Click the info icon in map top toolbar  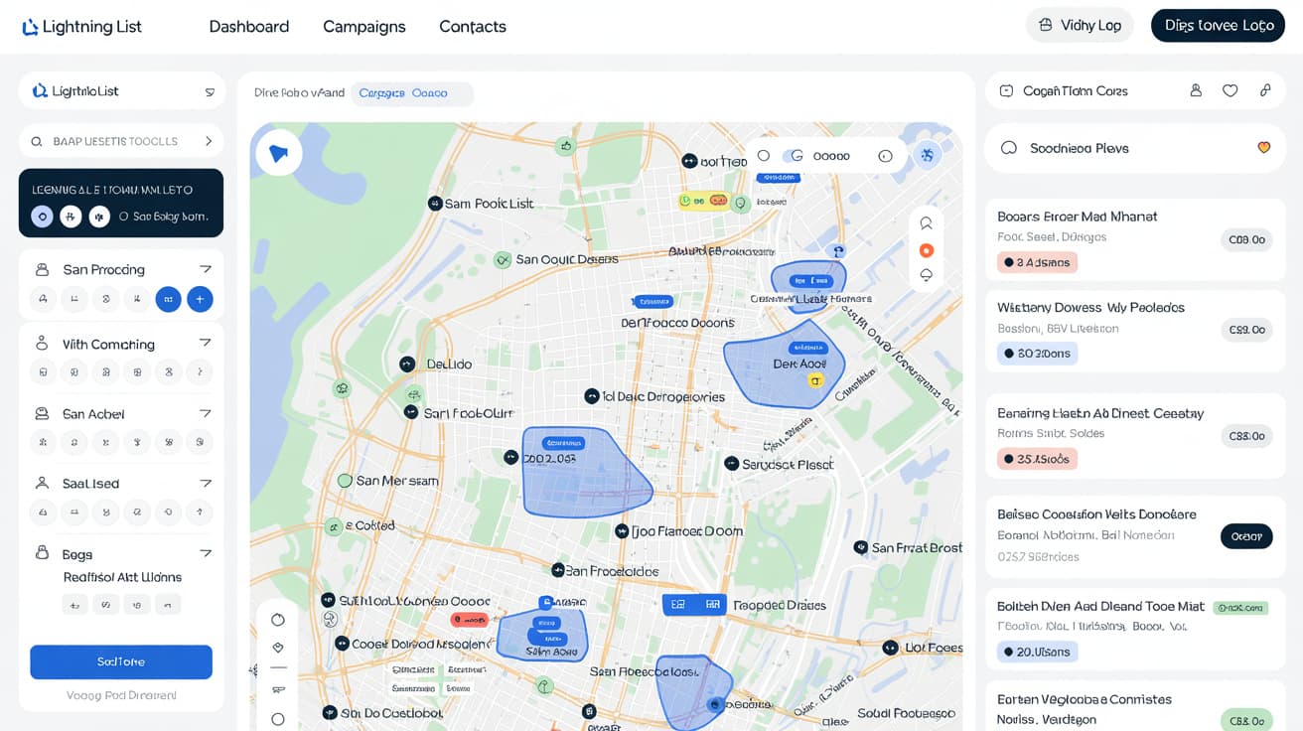[885, 156]
